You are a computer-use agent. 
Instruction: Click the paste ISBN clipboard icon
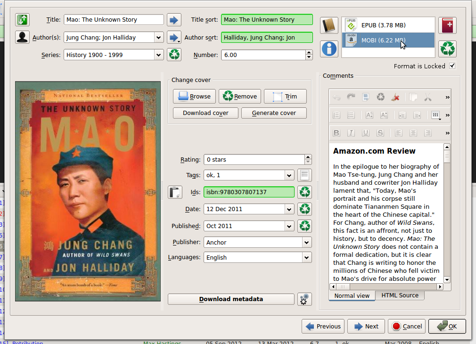(x=175, y=192)
